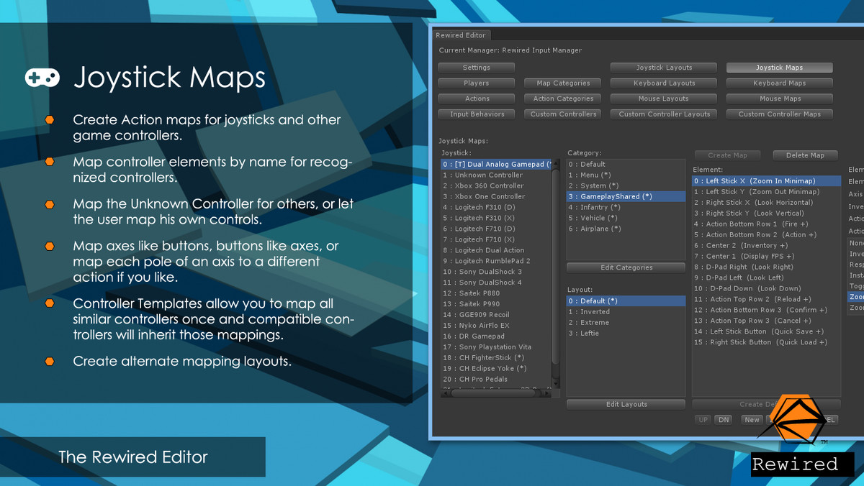Image resolution: width=864 pixels, height=486 pixels.
Task: Open the Rewired Editor tab
Action: [461, 35]
